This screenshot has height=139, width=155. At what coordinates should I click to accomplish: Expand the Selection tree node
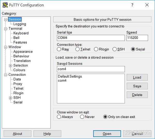point(10,66)
